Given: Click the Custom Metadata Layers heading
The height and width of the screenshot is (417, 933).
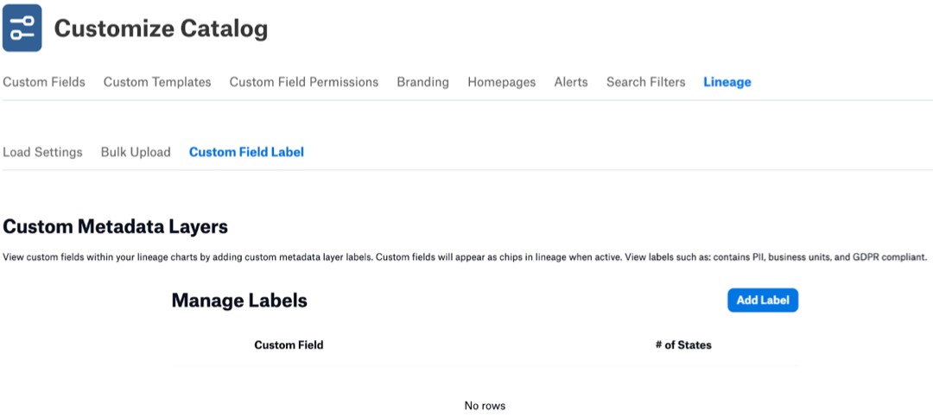Looking at the screenshot, I should tap(116, 227).
